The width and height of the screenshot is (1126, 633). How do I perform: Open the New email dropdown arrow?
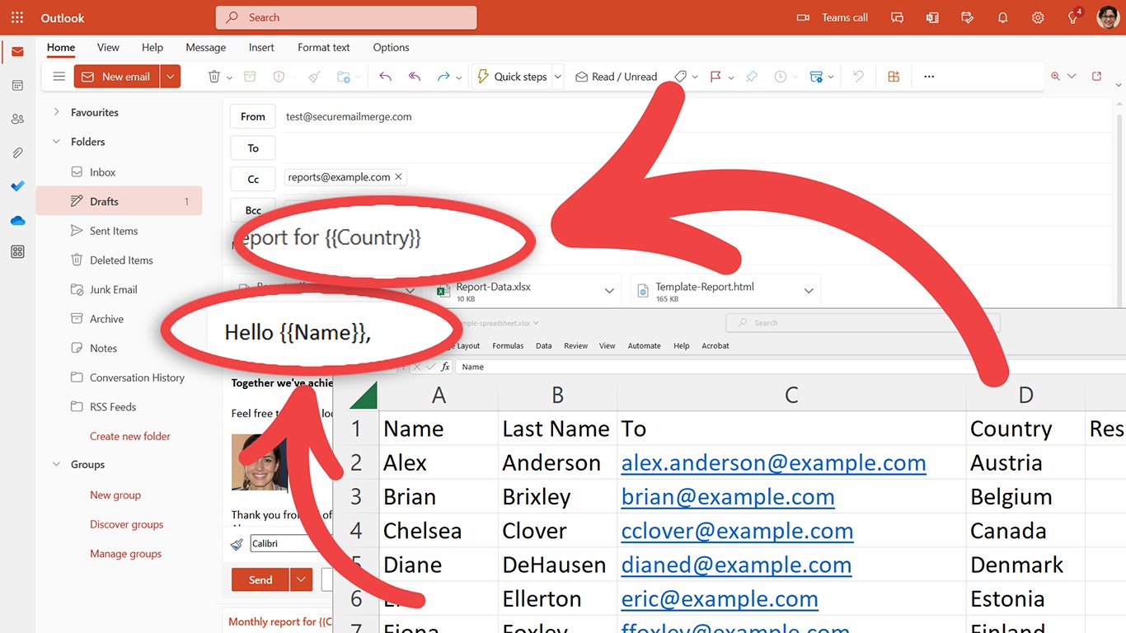tap(171, 77)
